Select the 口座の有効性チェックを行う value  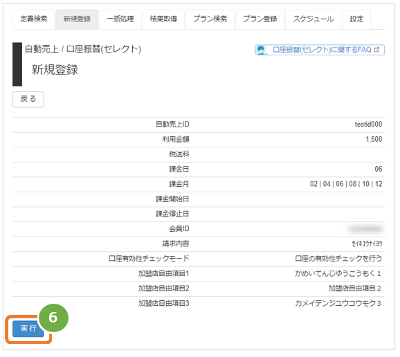point(338,259)
